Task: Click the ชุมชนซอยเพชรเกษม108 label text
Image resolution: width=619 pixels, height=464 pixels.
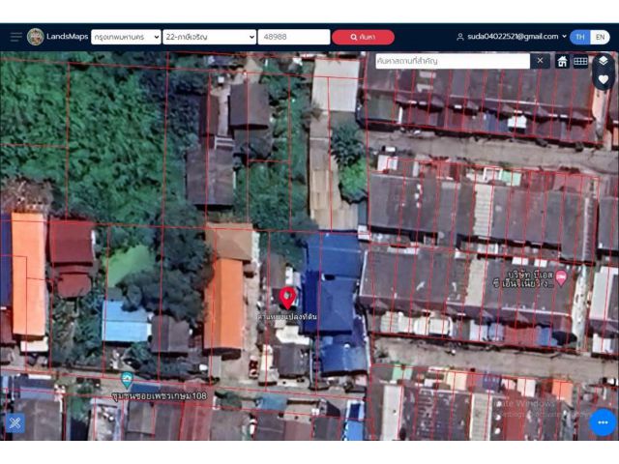Action: coord(159,395)
